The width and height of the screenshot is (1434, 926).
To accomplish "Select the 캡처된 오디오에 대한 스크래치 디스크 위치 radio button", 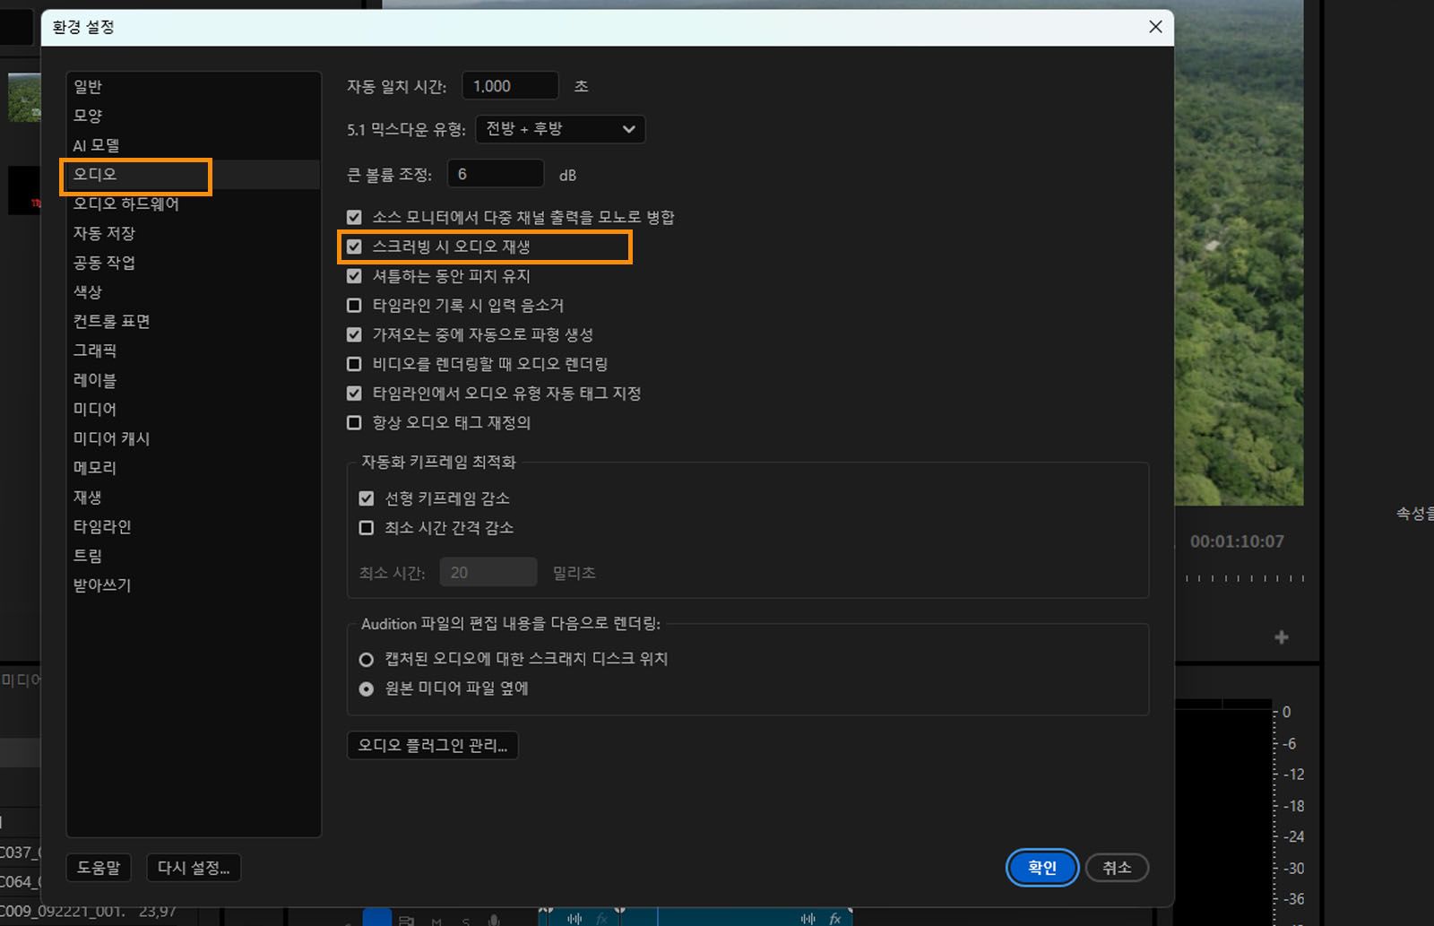I will point(366,659).
